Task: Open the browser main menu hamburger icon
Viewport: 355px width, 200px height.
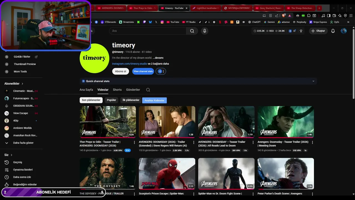Action: 351,16
